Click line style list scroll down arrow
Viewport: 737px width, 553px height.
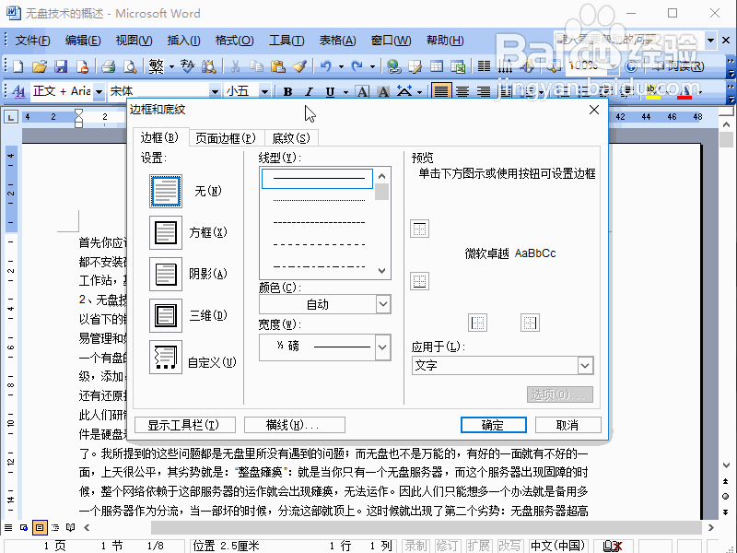[381, 271]
